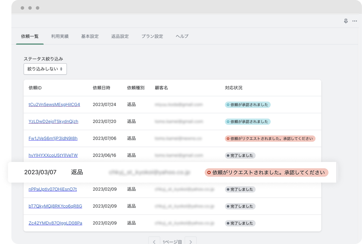Screen dimensions: 362x244
Task: Click the pin icon at top right
Action: [346, 21]
